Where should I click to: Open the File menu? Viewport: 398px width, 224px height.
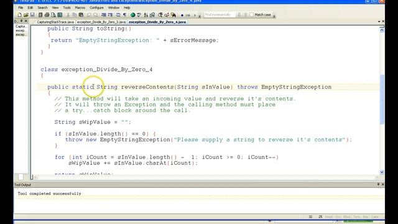click(x=21, y=7)
